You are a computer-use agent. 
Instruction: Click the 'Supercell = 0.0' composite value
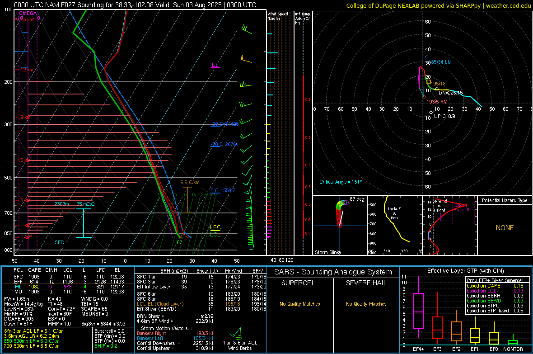[109, 331]
